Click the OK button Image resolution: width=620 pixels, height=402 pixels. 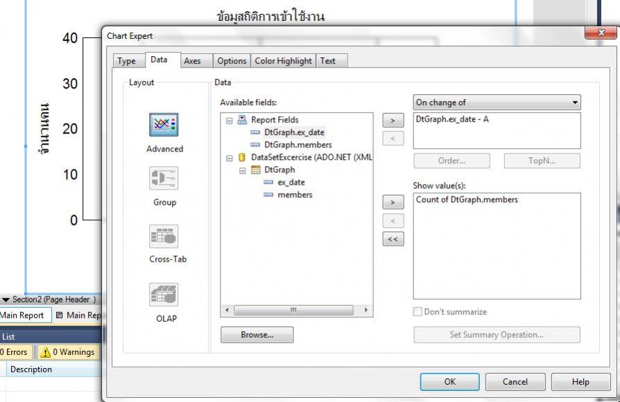point(449,382)
